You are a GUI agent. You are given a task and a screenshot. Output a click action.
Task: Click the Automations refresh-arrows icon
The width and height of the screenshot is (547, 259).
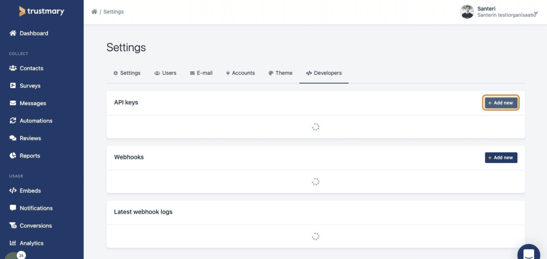coord(13,121)
